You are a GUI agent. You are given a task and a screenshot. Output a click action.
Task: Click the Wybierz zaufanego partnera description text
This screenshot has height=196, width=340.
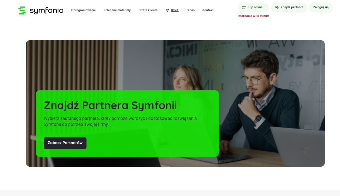point(120,122)
